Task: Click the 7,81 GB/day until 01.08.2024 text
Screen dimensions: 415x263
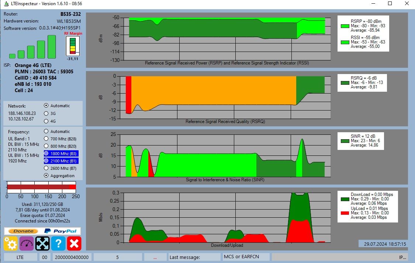Action: coord(42,210)
